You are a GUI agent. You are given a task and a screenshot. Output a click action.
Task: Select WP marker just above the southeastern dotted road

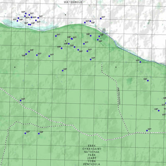coord(147,131)
